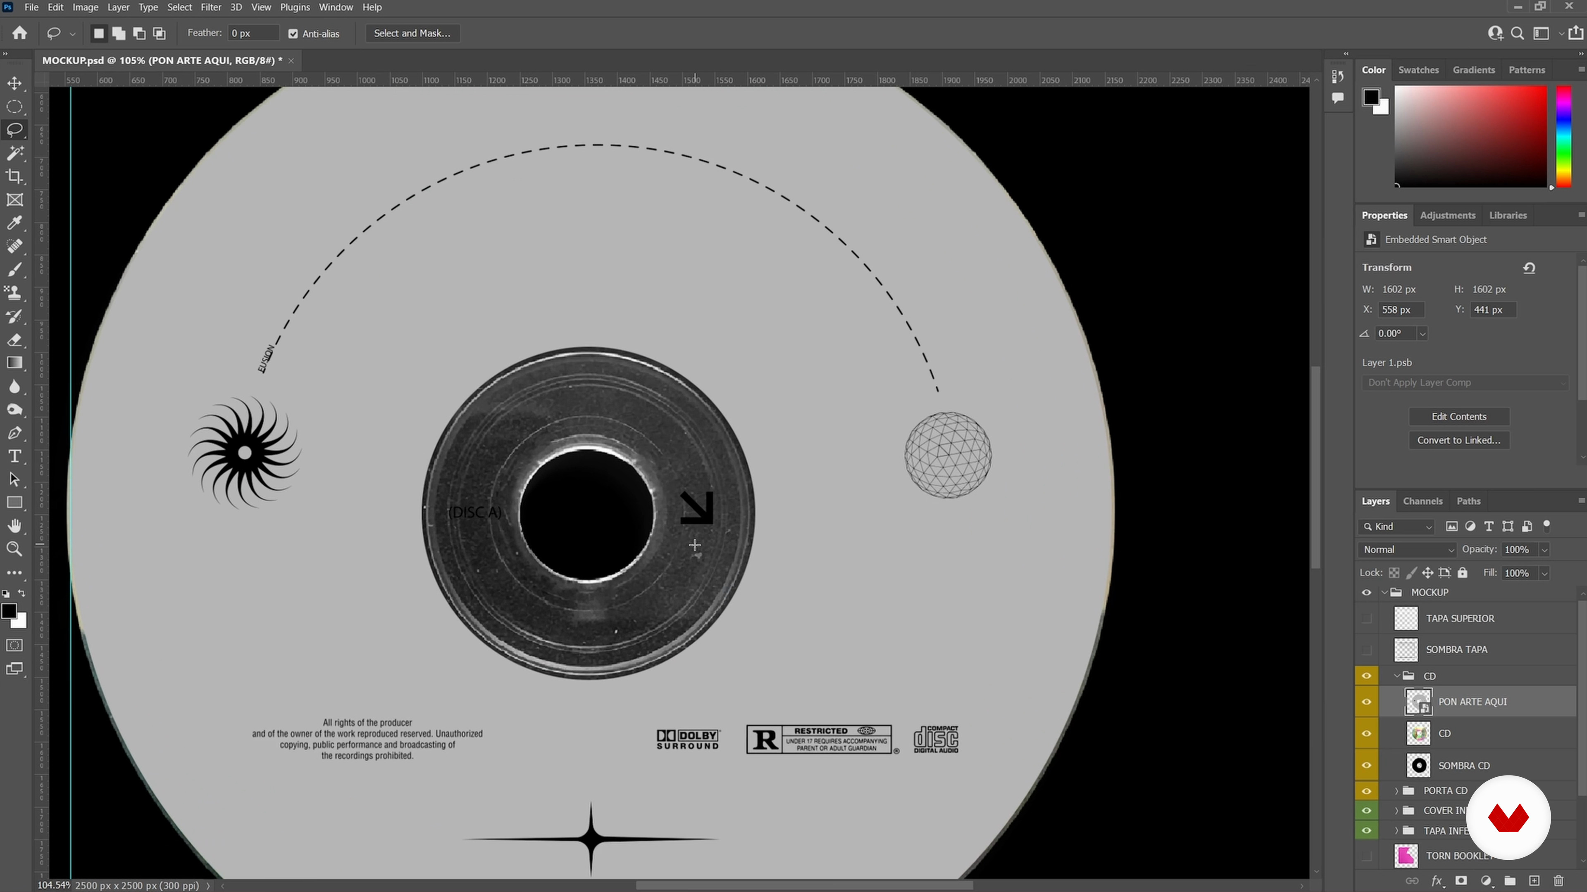1587x892 pixels.
Task: Choose Subtract from selection mode icon
Action: click(x=139, y=33)
